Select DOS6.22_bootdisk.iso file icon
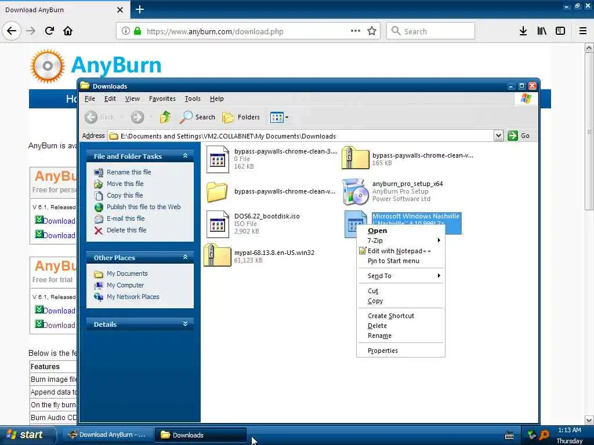The width and height of the screenshot is (594, 445). (x=218, y=224)
